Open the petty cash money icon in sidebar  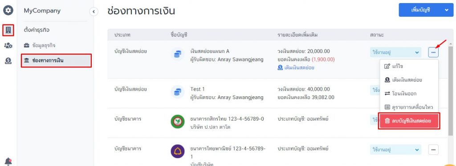point(8,61)
